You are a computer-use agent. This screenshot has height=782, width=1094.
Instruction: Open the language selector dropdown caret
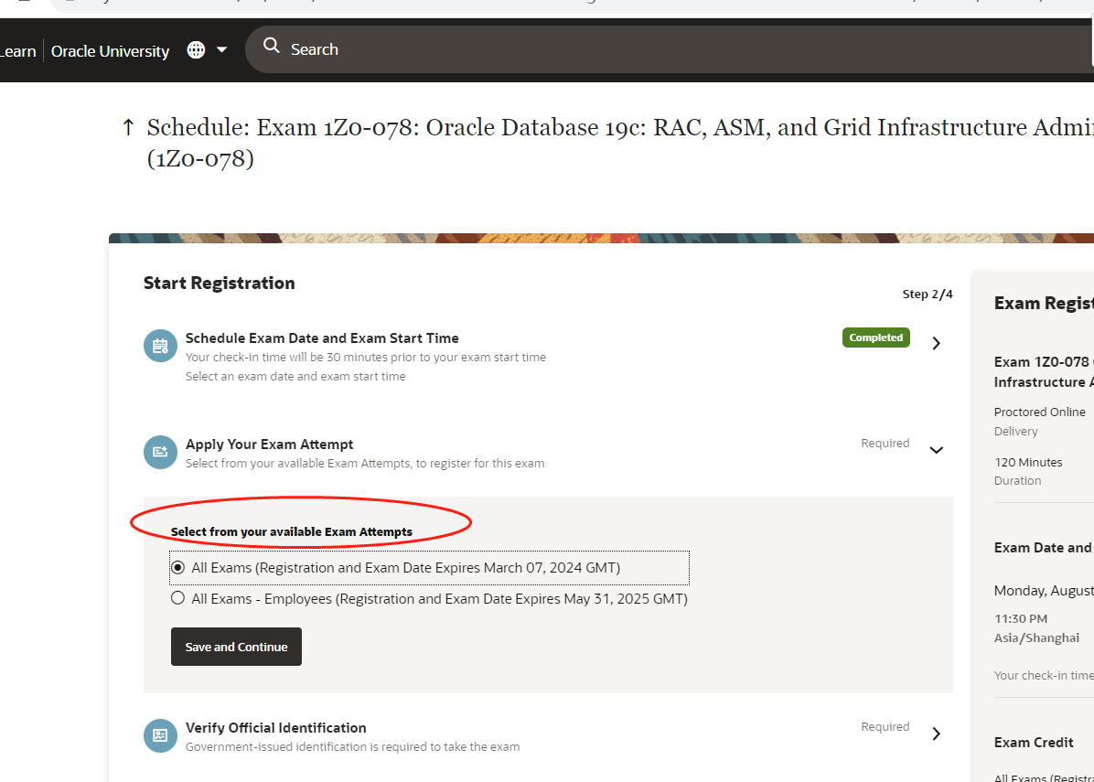click(x=220, y=49)
